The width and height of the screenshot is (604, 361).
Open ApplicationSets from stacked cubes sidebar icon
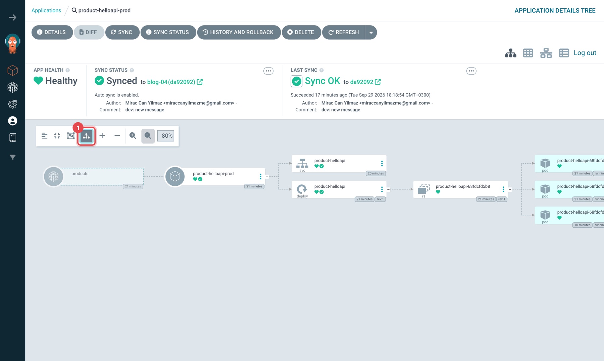13,87
